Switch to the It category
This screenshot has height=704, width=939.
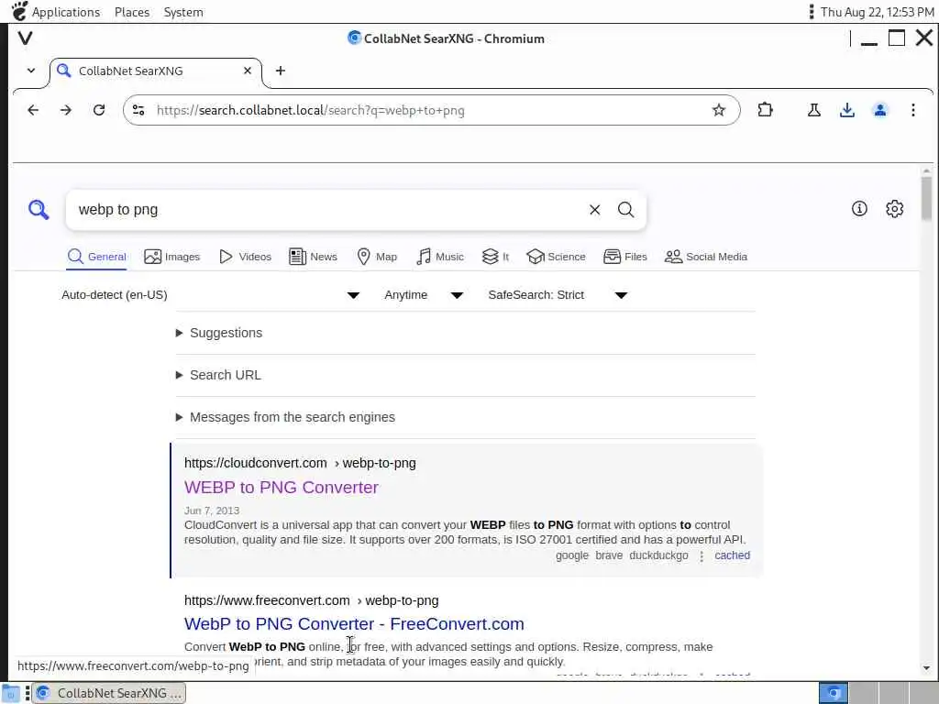point(495,257)
